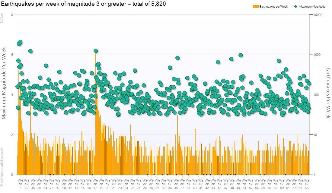Select the topmost green dot above week 49
The height and width of the screenshot is (193, 332).
(241, 55)
